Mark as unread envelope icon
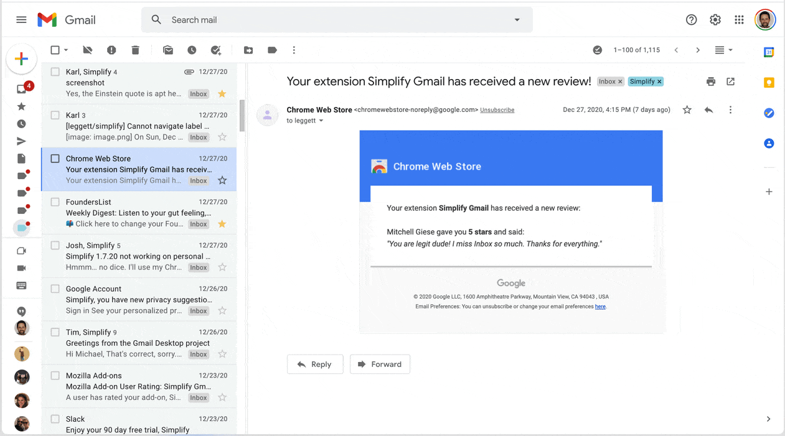Screen dimensions: 785x436 tap(168, 50)
